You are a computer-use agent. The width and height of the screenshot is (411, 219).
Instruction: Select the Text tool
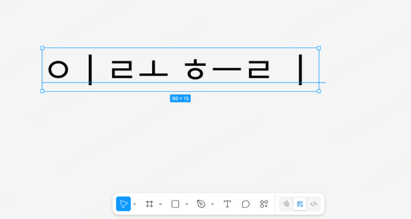[x=227, y=204]
